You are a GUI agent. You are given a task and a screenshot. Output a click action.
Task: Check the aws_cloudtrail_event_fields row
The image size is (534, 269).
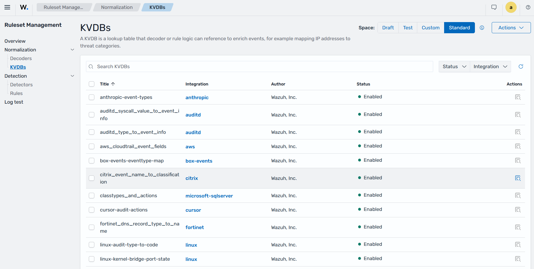click(x=92, y=146)
